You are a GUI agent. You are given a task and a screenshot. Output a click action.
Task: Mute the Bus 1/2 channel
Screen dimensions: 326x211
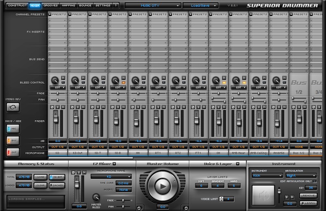coord(304,107)
